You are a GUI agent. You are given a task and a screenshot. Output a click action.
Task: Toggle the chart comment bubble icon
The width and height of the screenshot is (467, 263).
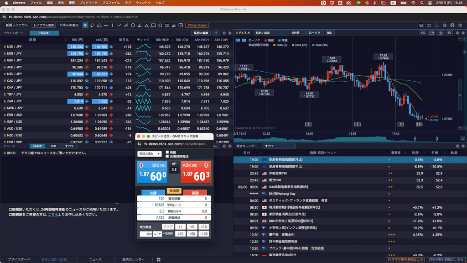[238, 40]
